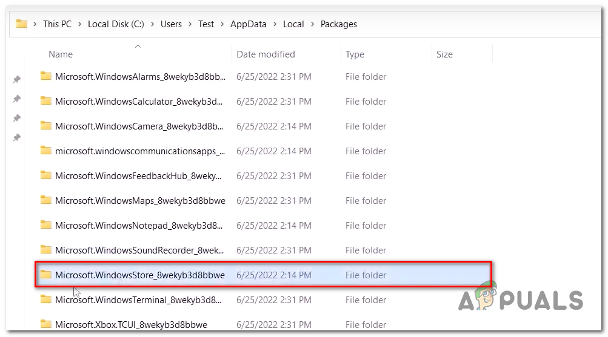The width and height of the screenshot is (608, 337).
Task: Select folder icon of Microsoft.WindowsMaps row
Action: (x=45, y=200)
